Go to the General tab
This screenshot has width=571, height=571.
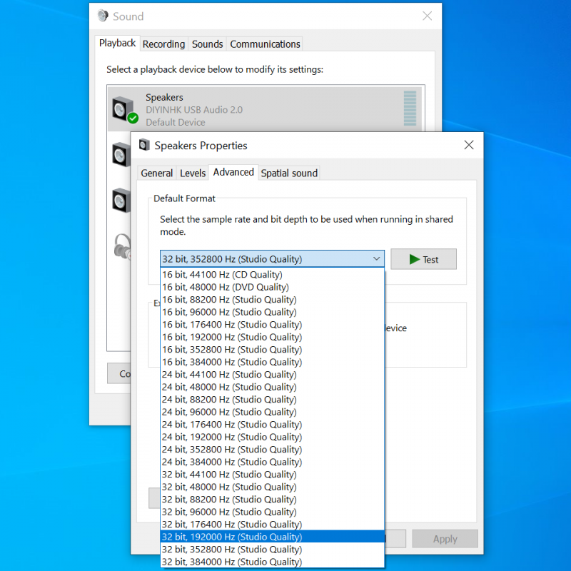[156, 173]
